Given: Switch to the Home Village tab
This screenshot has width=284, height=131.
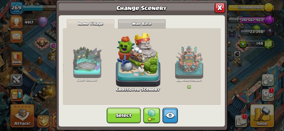Looking at the screenshot, I should (90, 24).
